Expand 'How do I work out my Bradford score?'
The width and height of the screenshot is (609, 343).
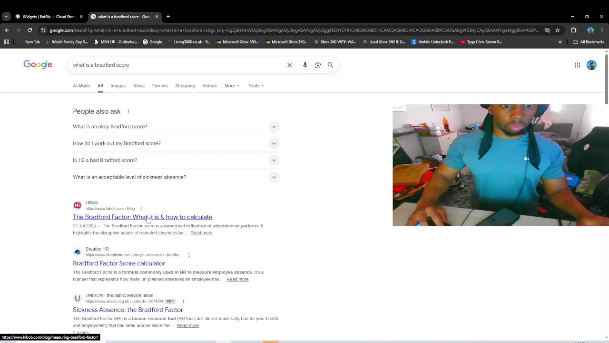(x=176, y=143)
